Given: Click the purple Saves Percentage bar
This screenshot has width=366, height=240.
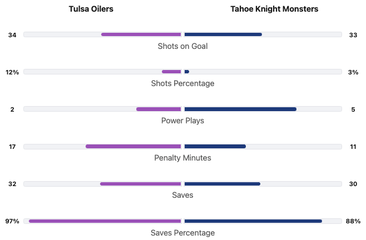Looking at the screenshot, I should 105,221.
